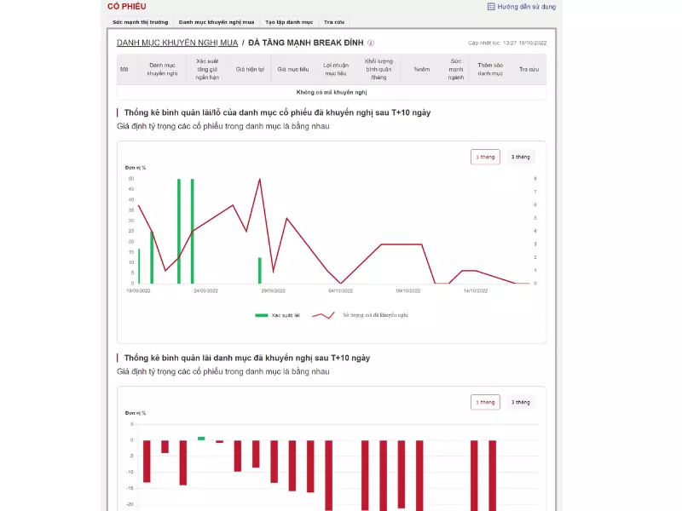The height and width of the screenshot is (511, 682).
Task: Click the Không có mã khuyến nghị row
Action: tap(332, 92)
